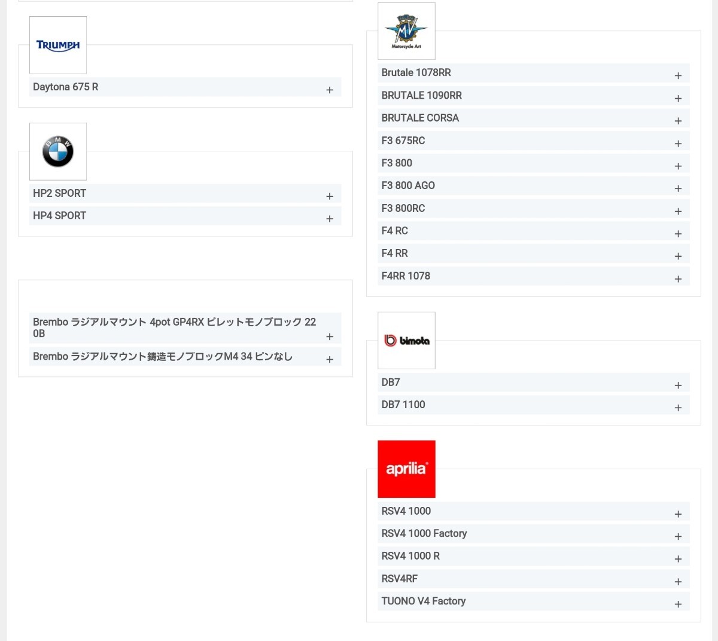Expand F3 800 plus icon
Viewport: 718px width, 641px height.
678,166
